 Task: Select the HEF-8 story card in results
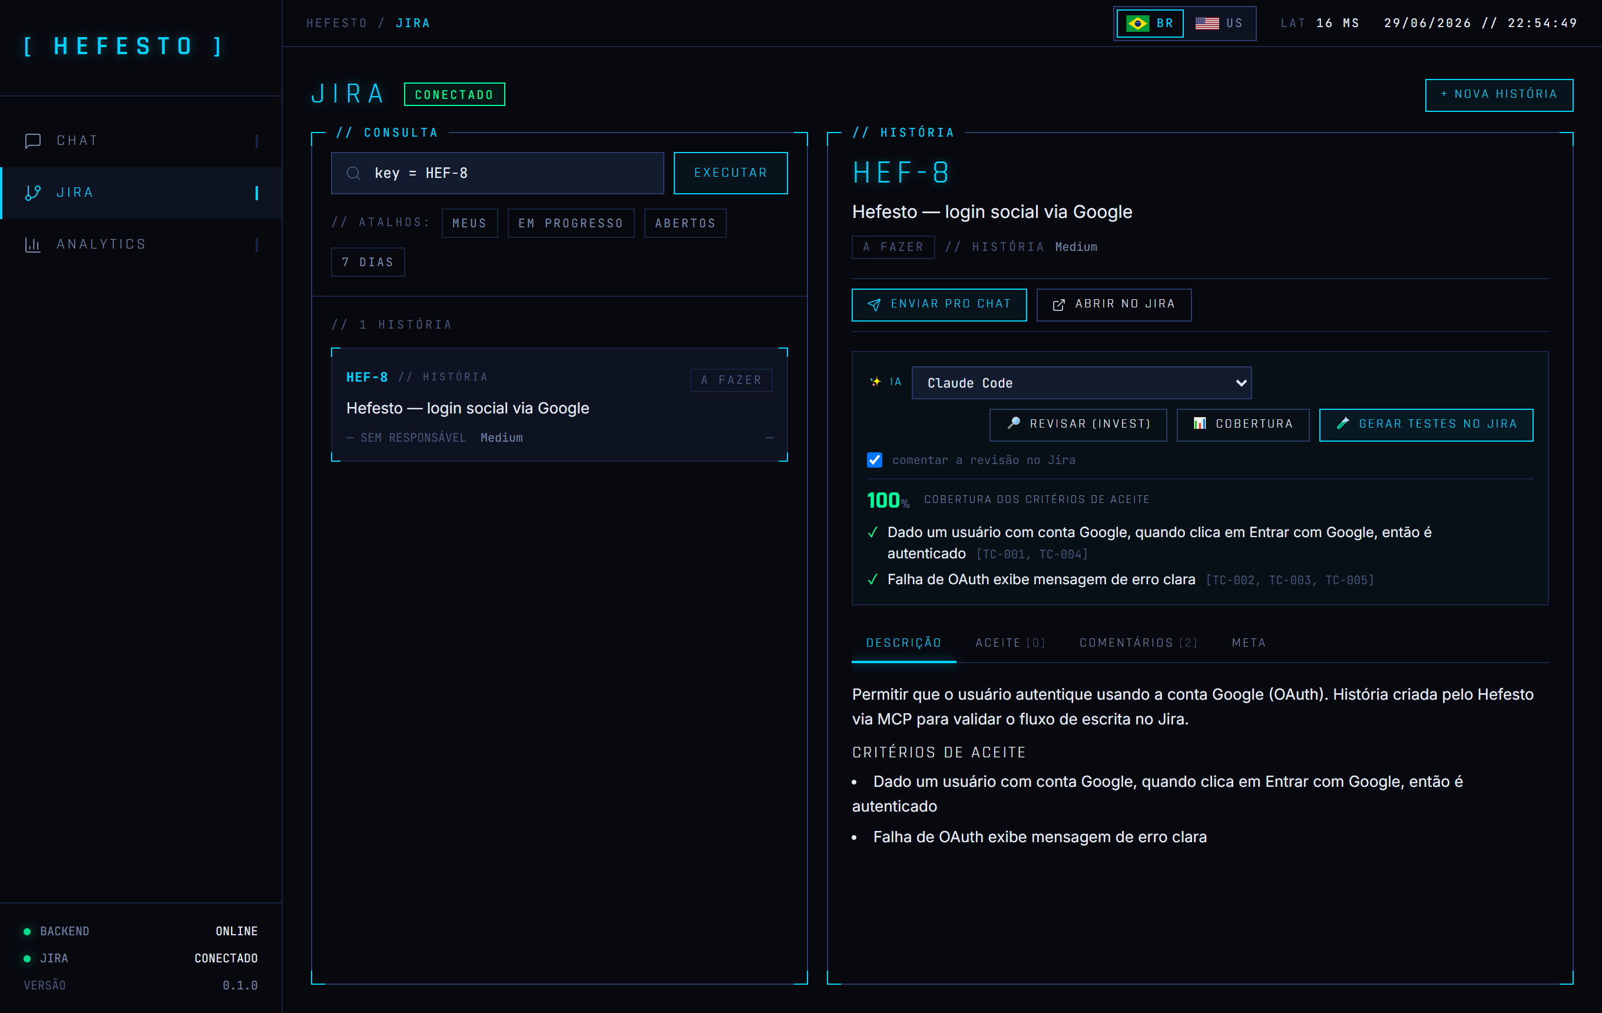[560, 405]
